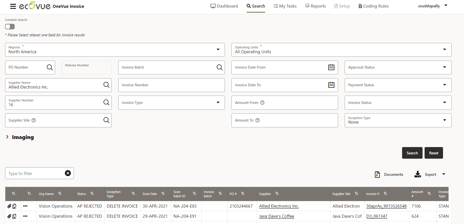
Task: Open the My Tasks tab
Action: tap(285, 6)
